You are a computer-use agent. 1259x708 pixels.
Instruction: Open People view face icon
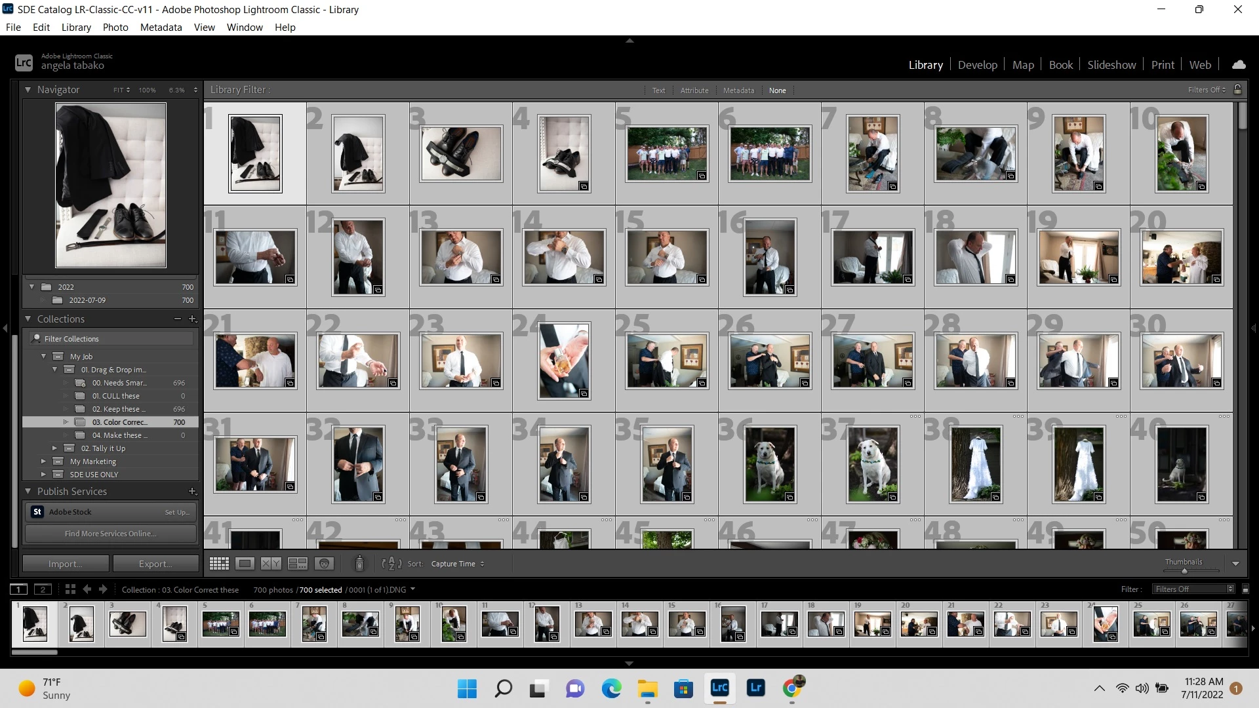coord(324,564)
